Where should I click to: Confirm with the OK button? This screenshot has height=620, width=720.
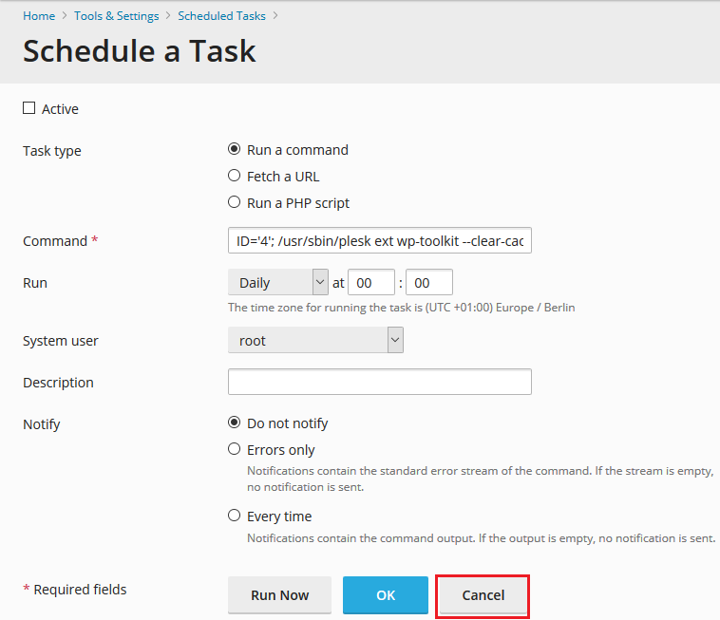(x=385, y=595)
